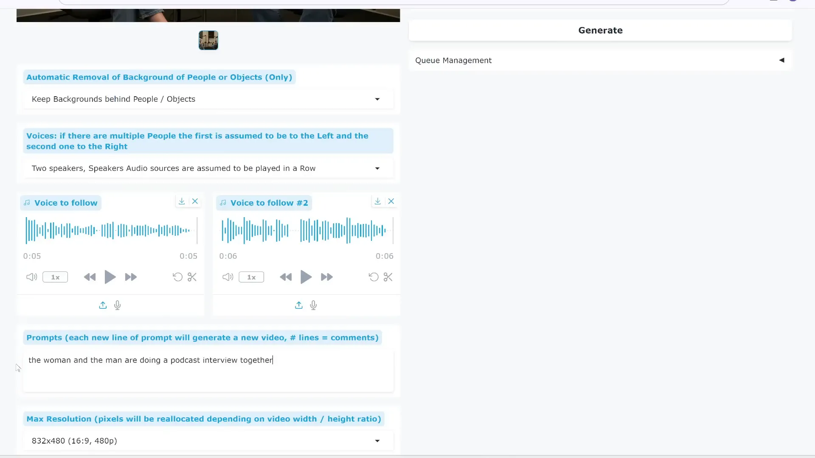Play the first Voice to follow audio
This screenshot has width=815, height=458.
pos(110,277)
